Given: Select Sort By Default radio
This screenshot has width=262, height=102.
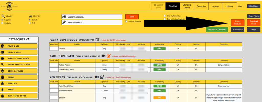Looking at the screenshot, I should 30,20.
